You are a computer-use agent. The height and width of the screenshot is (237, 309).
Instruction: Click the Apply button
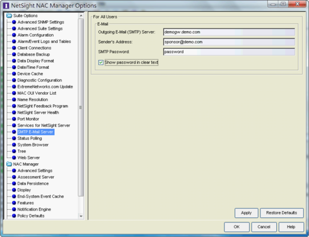click(x=247, y=213)
